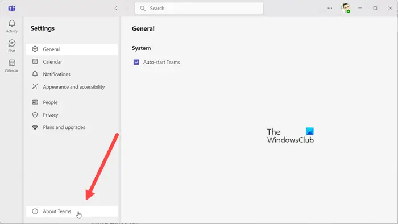Uncheck the Auto-start Teams checkbox
Image resolution: width=398 pixels, height=224 pixels.
pos(136,62)
